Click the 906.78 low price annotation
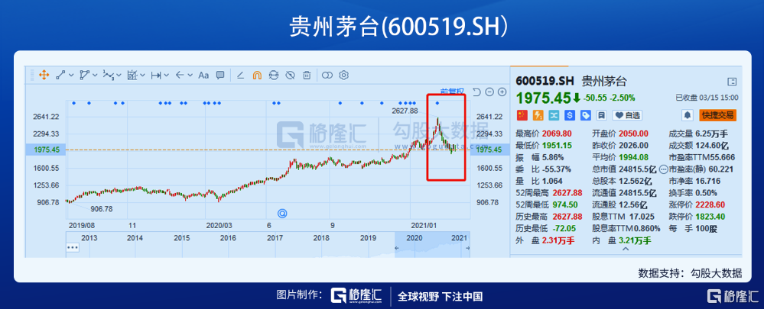The width and height of the screenshot is (764, 309). (102, 209)
